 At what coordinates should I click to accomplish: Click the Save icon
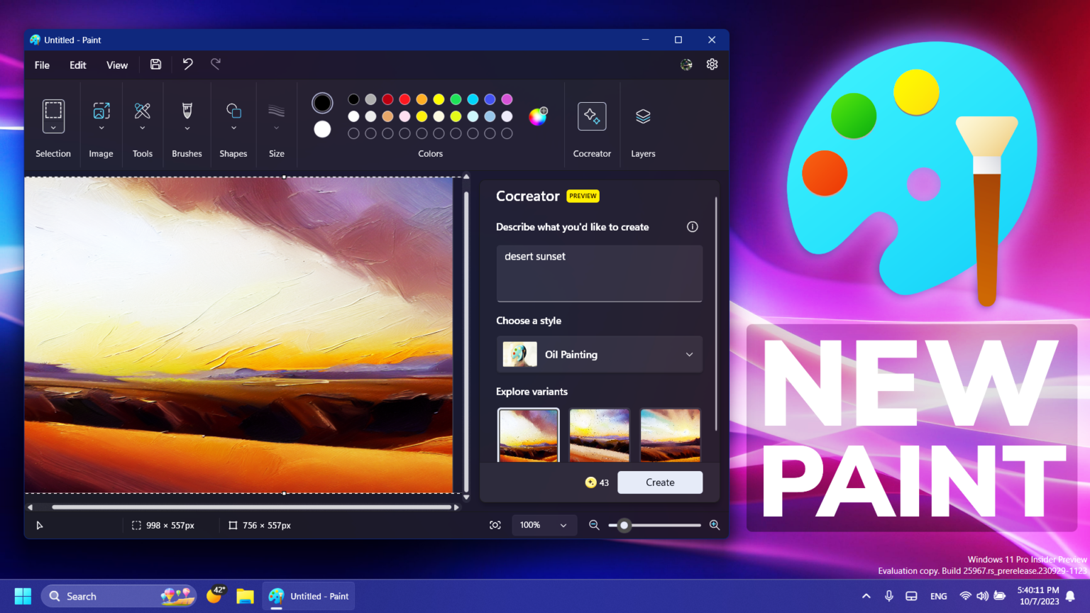pos(155,64)
